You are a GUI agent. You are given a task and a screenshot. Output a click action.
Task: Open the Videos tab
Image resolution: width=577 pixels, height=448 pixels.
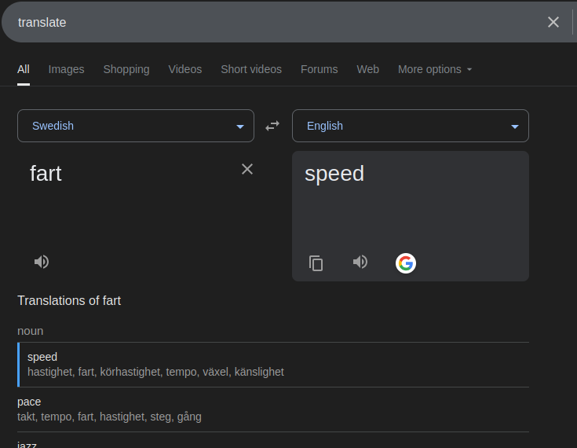point(185,69)
